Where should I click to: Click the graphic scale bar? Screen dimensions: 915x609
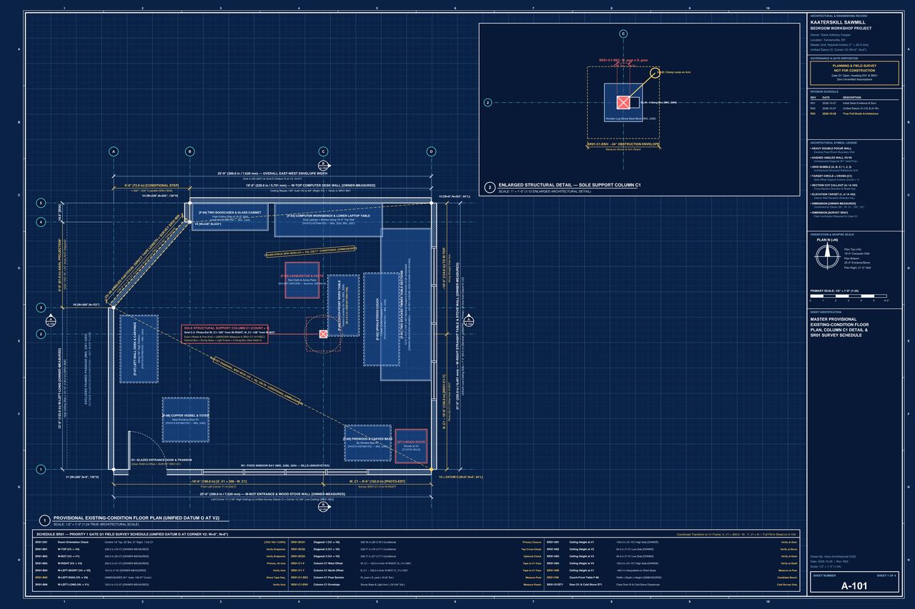849,296
